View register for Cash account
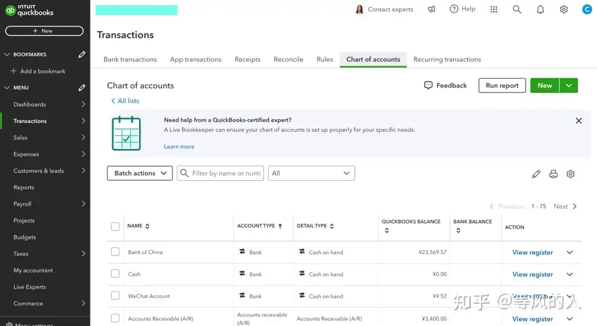 [533, 274]
